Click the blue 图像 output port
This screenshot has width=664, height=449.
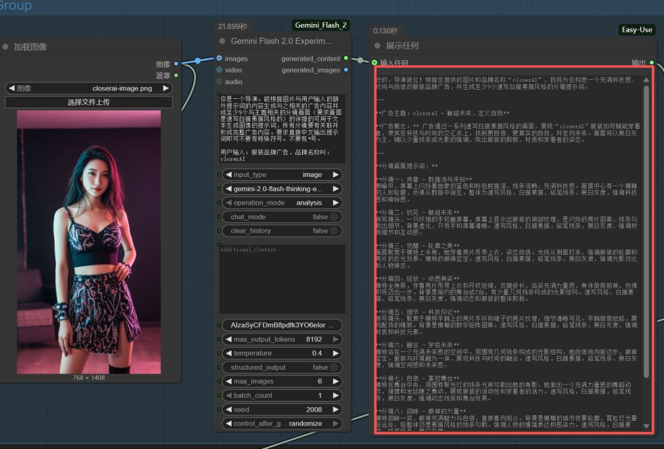pyautogui.click(x=176, y=64)
